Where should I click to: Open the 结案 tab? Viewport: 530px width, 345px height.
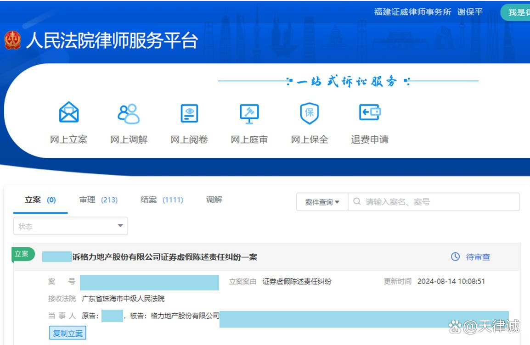click(x=160, y=200)
